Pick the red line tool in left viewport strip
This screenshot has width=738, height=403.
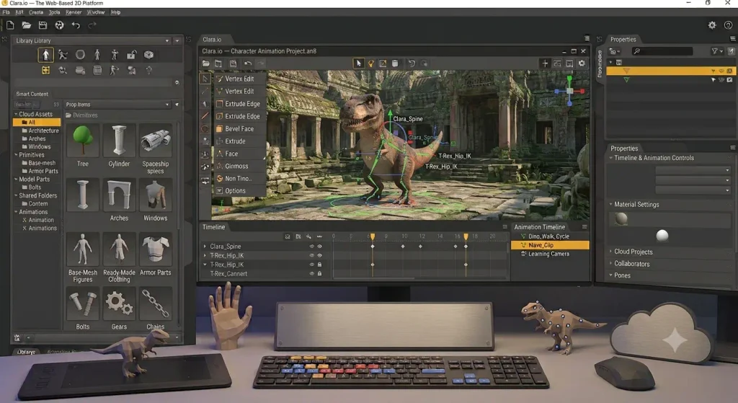pyautogui.click(x=205, y=115)
